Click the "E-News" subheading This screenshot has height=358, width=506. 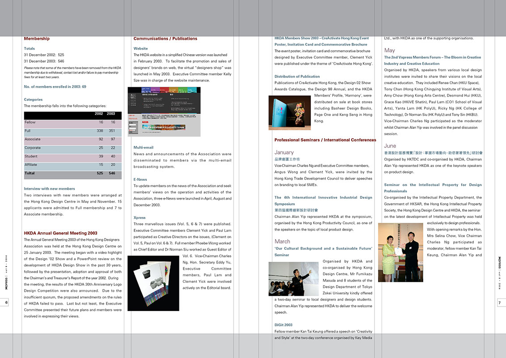(140, 179)
